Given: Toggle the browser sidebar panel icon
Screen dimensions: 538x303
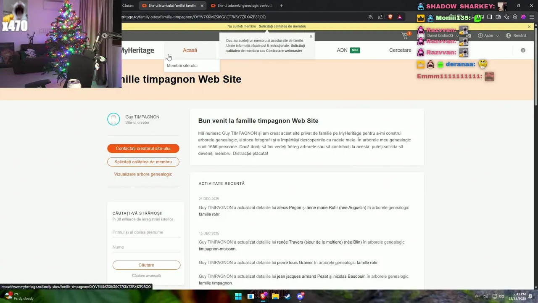Looking at the screenshot, I should 490,17.
